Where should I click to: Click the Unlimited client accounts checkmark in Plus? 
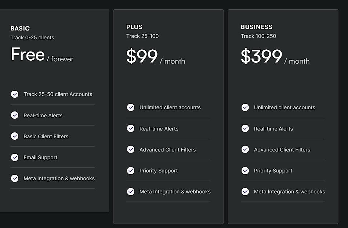(131, 107)
